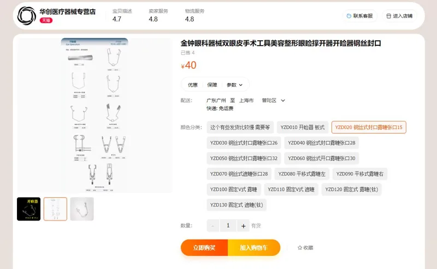Select variant YZD030 钢丝式封口露睫张口26
The height and width of the screenshot is (269, 437).
tap(244, 143)
